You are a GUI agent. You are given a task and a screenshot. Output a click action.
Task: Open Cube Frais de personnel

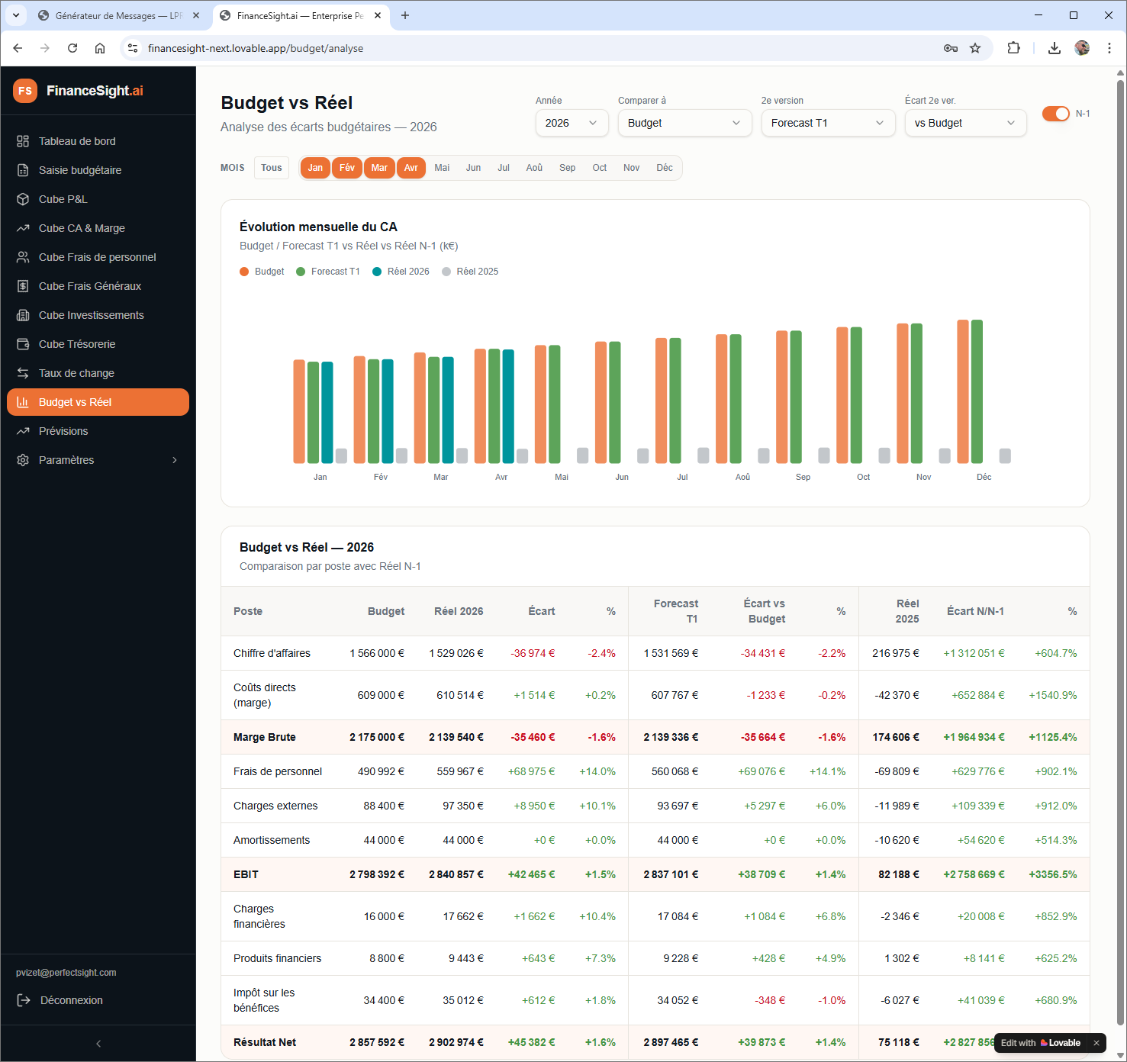[x=98, y=257]
